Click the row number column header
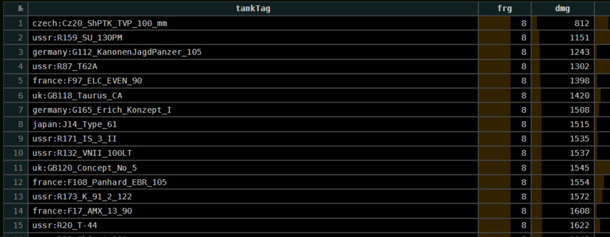The image size is (610, 237). tap(20, 8)
